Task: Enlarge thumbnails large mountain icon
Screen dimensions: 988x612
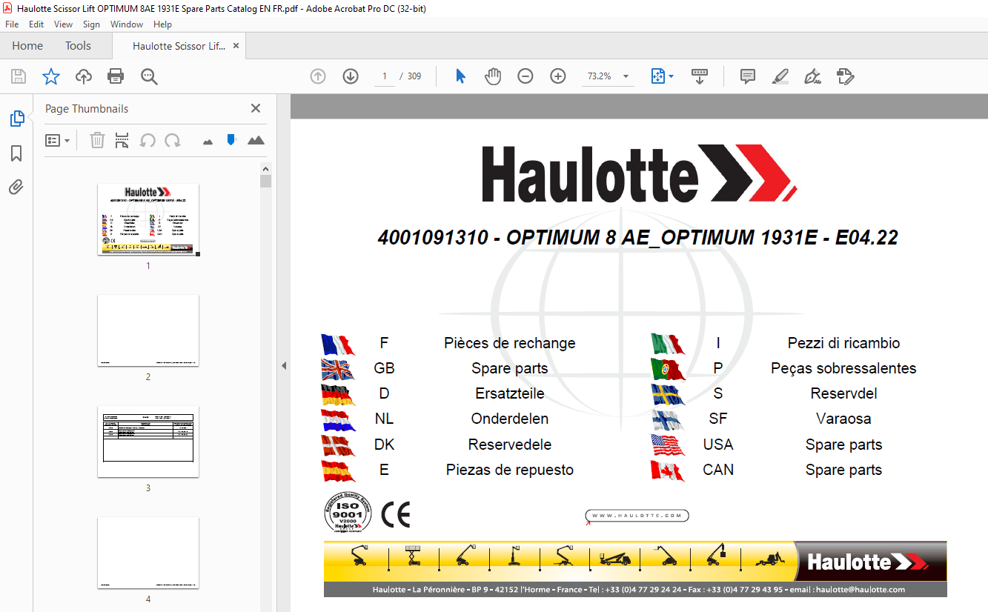Action: [256, 140]
